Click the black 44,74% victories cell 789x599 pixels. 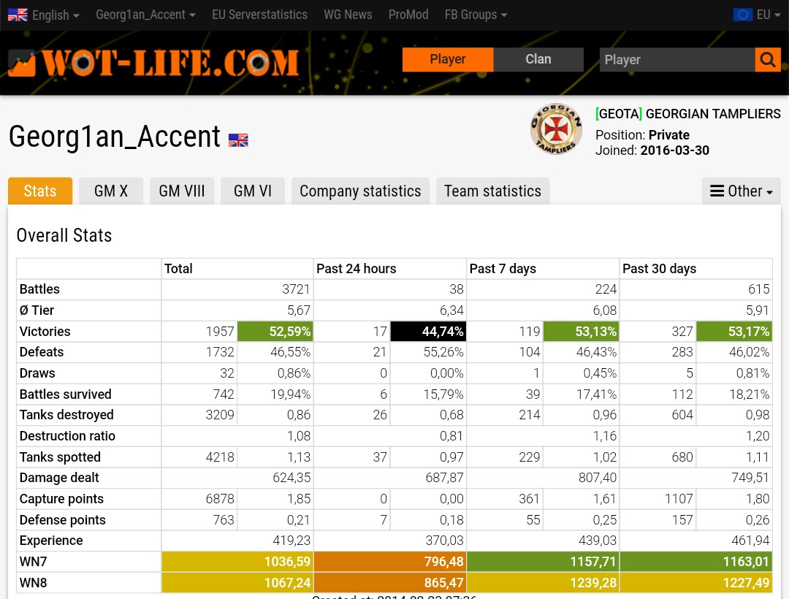tap(428, 332)
